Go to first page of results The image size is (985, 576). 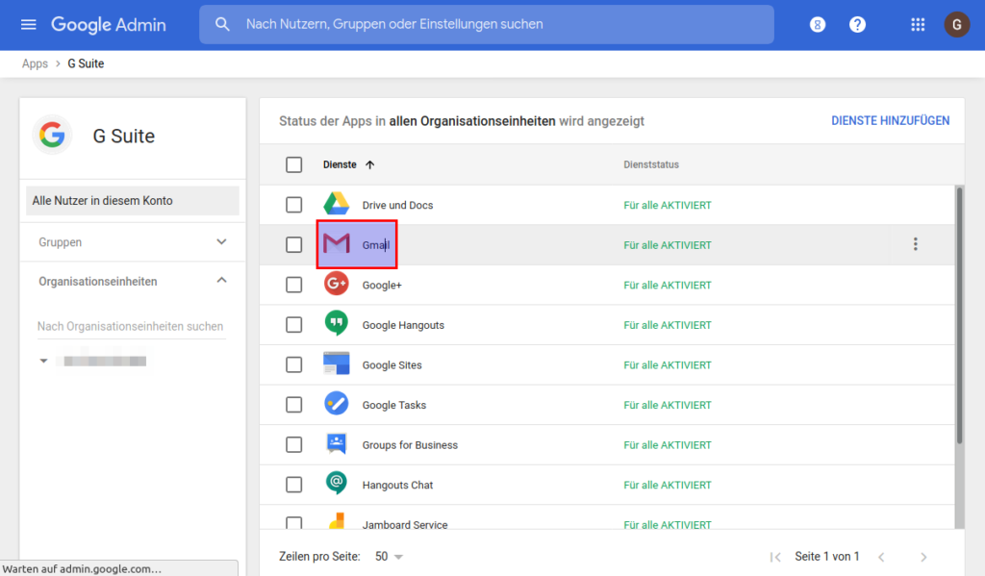pyautogui.click(x=775, y=557)
